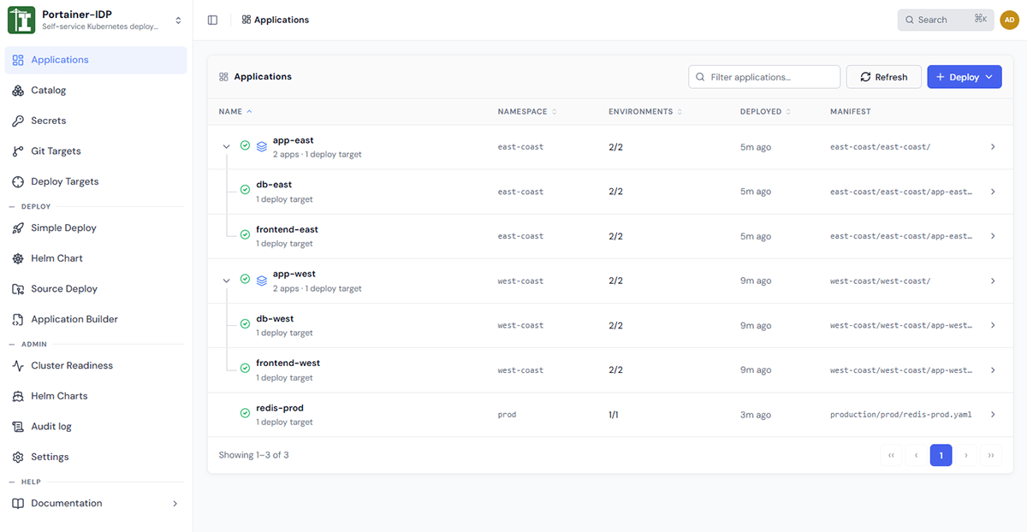Click manifest path production/prod/redis-prod.yaml

pyautogui.click(x=901, y=415)
